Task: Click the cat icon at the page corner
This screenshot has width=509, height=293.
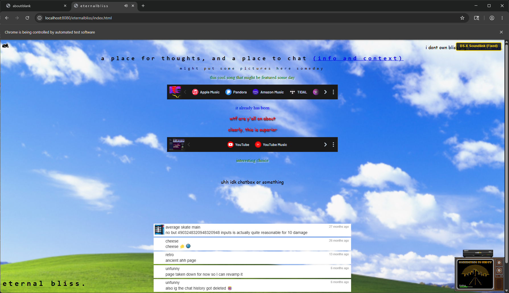Action: tap(5, 45)
